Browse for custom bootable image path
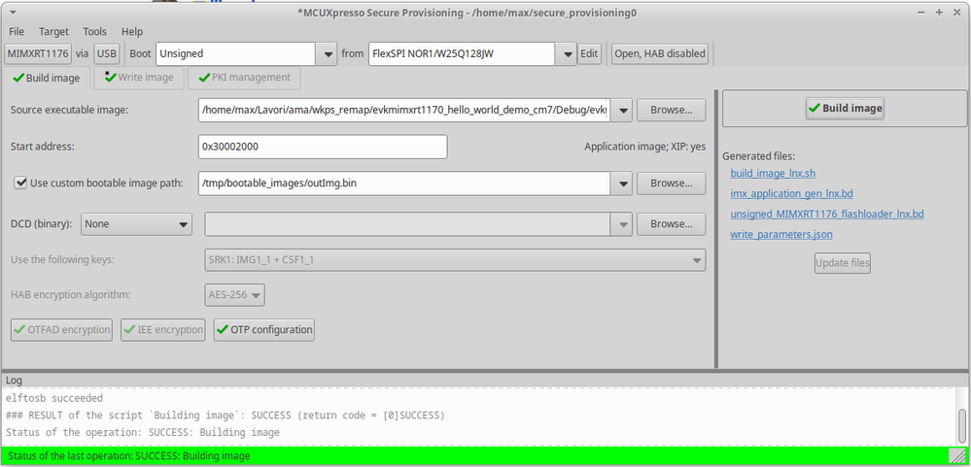Screen dimensions: 971x467 coord(672,183)
